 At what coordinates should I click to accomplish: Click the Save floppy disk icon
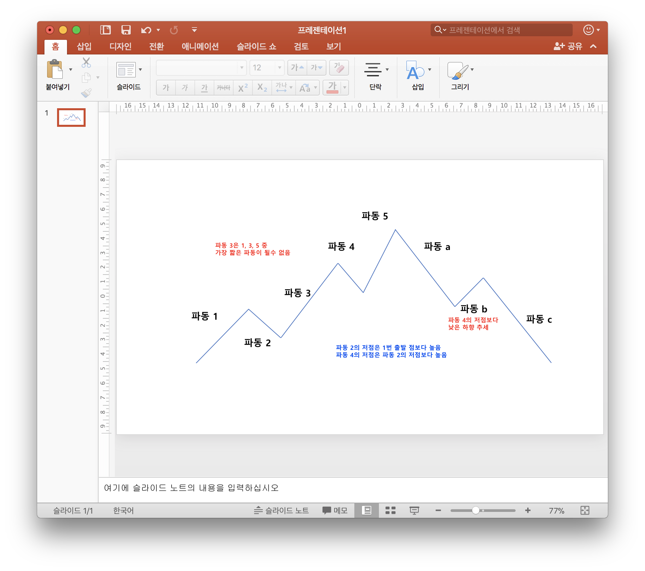(x=126, y=30)
